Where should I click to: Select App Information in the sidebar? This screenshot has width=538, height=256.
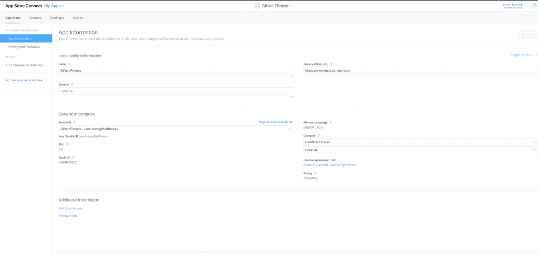[26, 38]
